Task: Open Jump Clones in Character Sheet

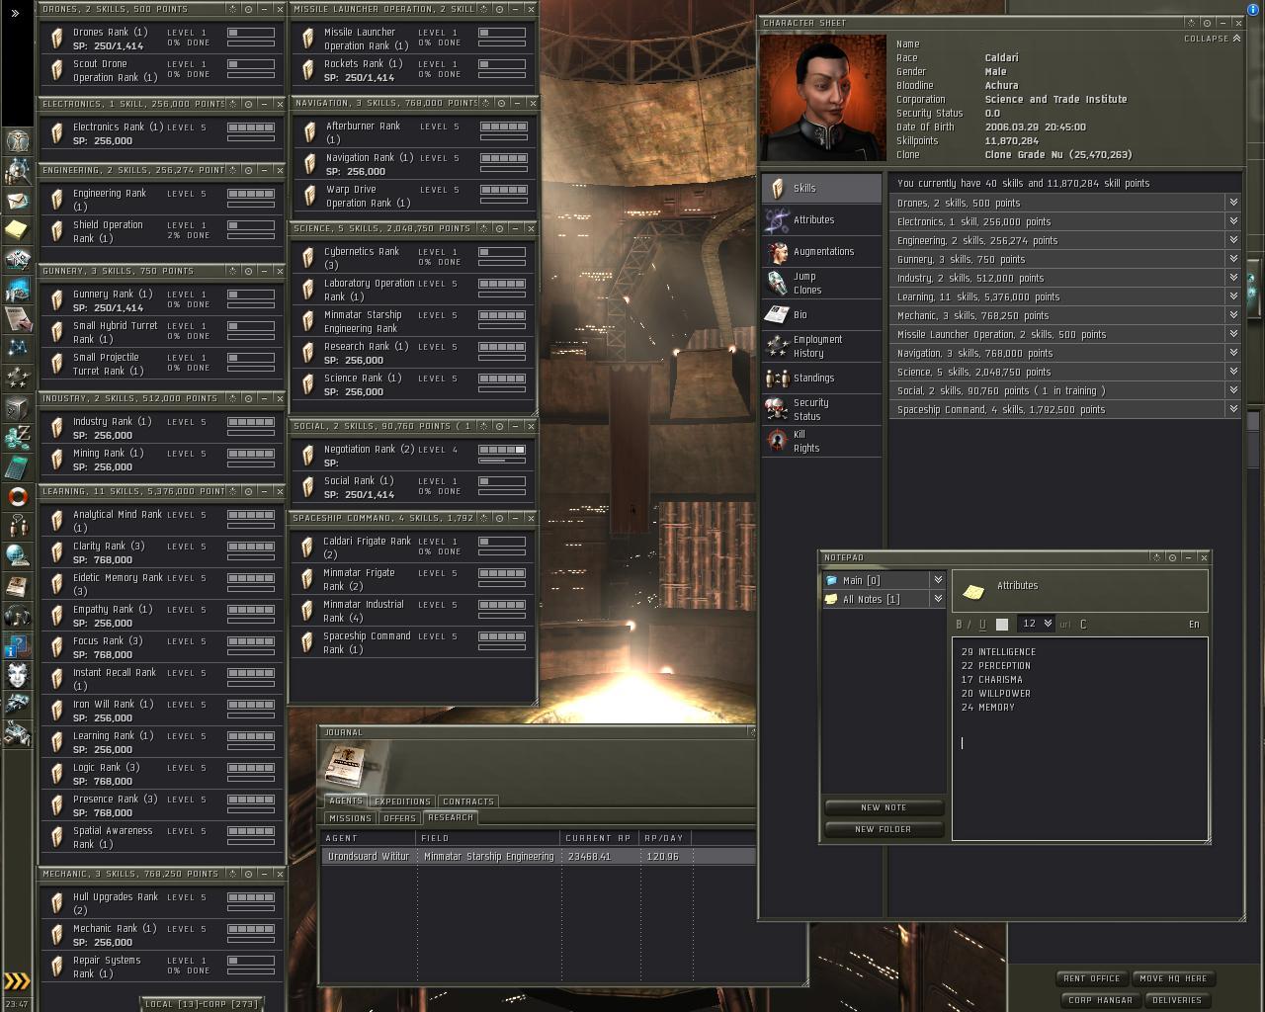Action: click(821, 283)
